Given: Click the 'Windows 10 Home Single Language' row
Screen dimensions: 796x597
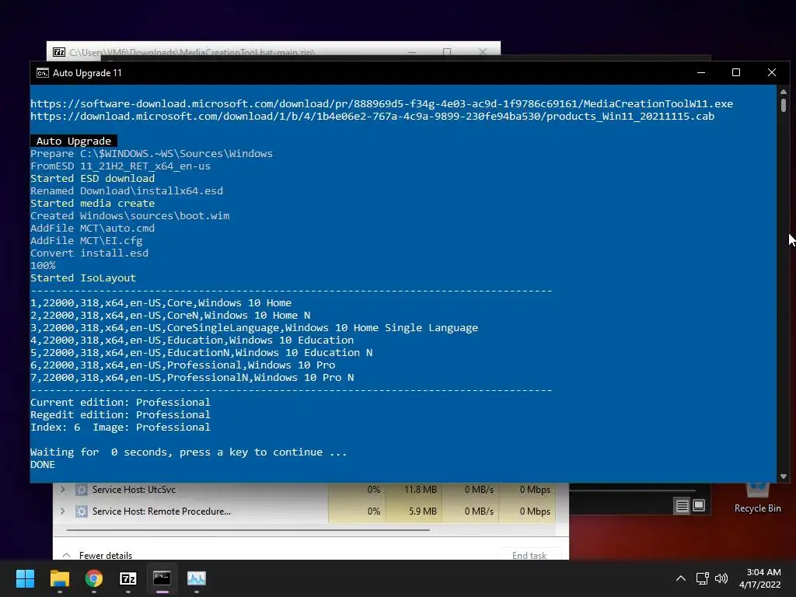Looking at the screenshot, I should point(254,327).
